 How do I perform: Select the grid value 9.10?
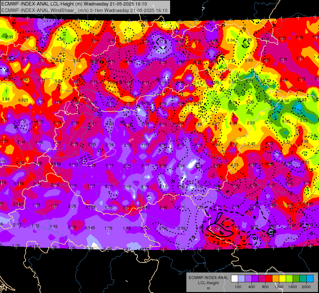[198, 145]
